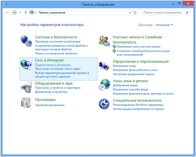The width and height of the screenshot is (196, 157).
Task: Open 'Выбор параметров домашней группы' link
Action: click(62, 75)
